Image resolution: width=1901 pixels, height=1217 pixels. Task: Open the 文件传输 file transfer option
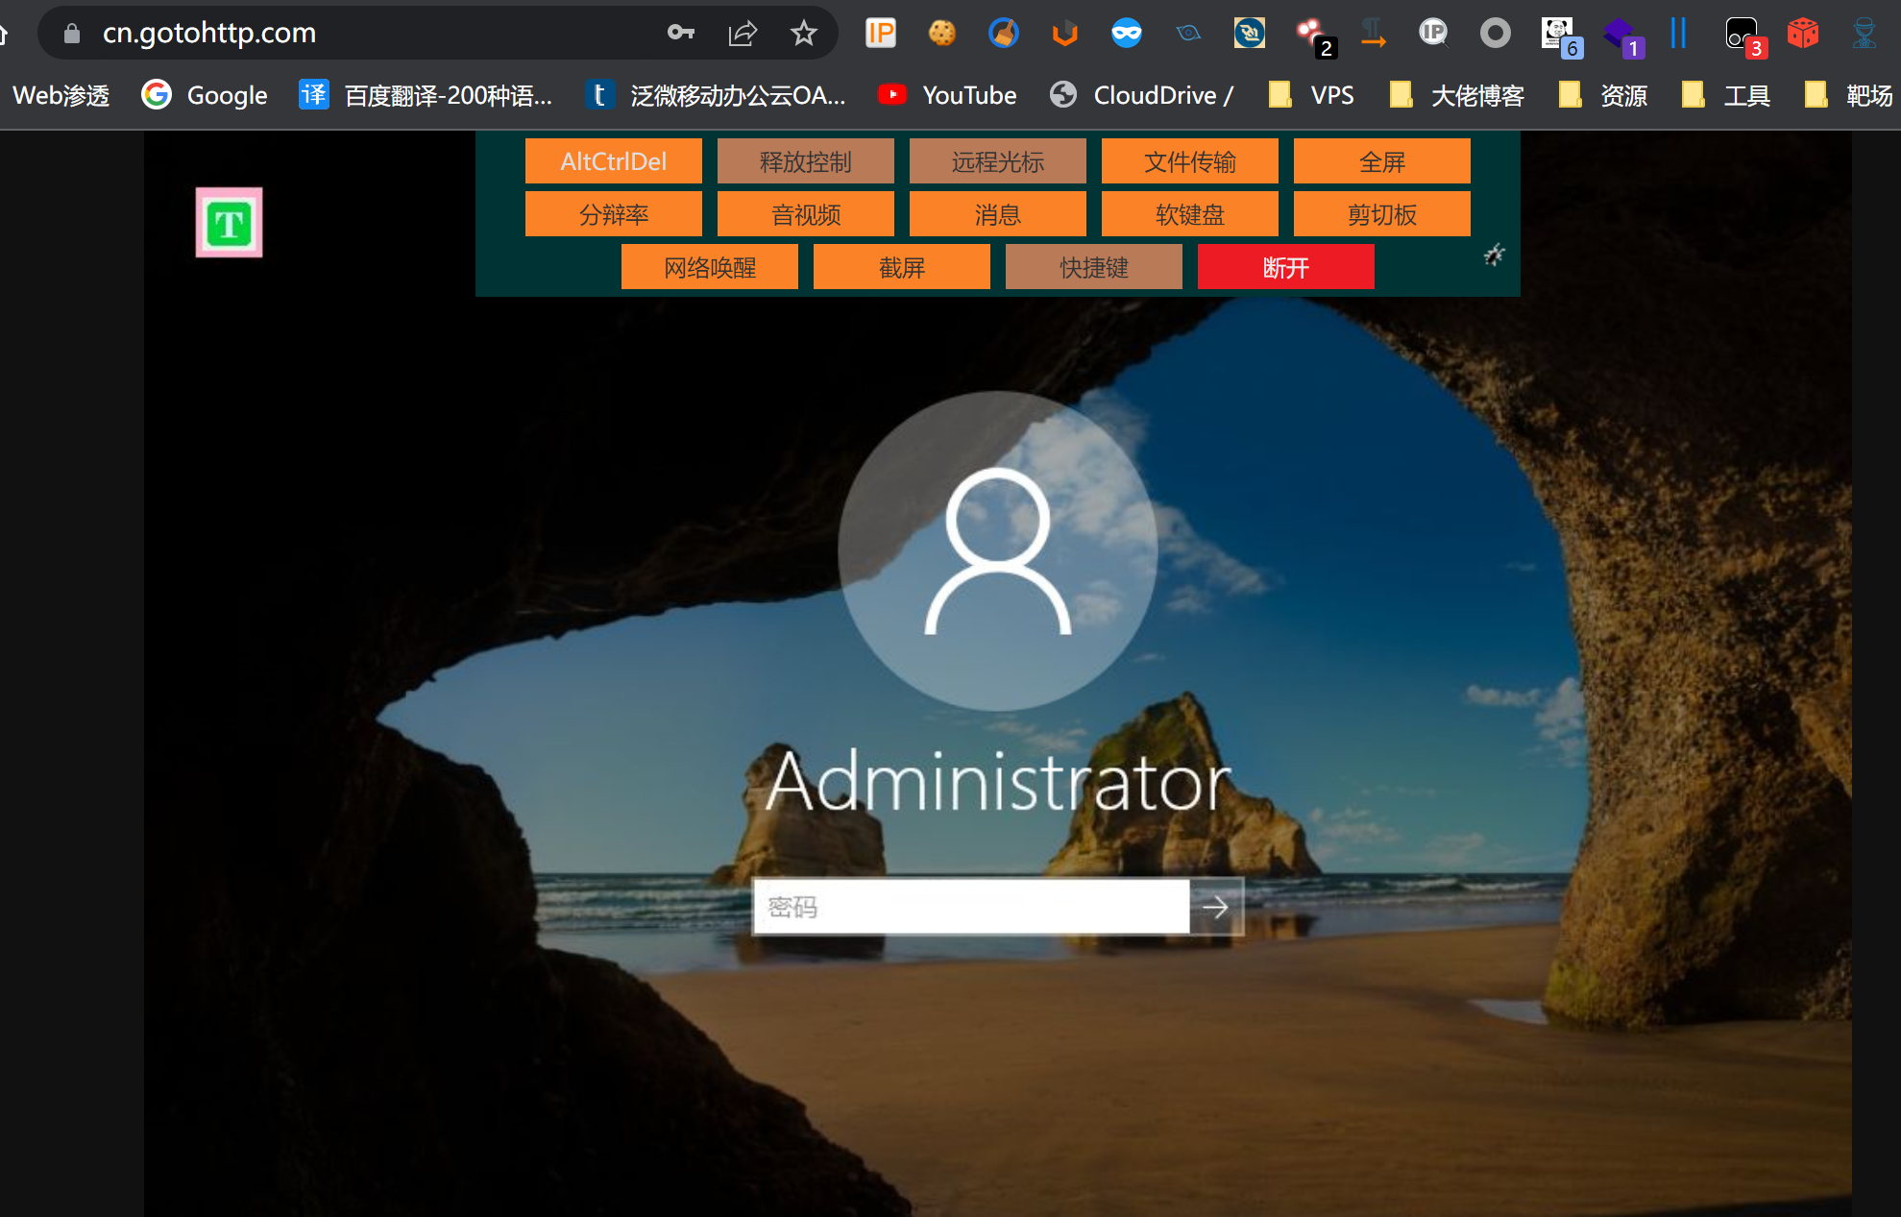1189,161
